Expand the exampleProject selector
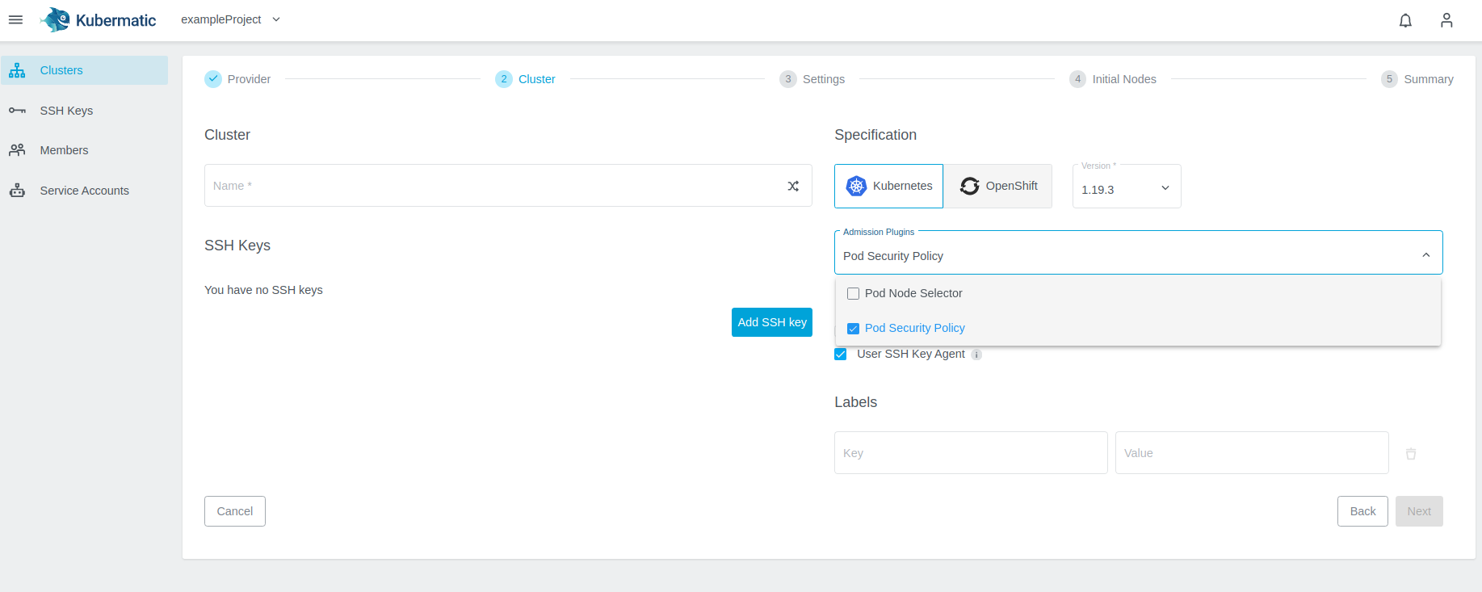1482x592 pixels. tap(230, 19)
